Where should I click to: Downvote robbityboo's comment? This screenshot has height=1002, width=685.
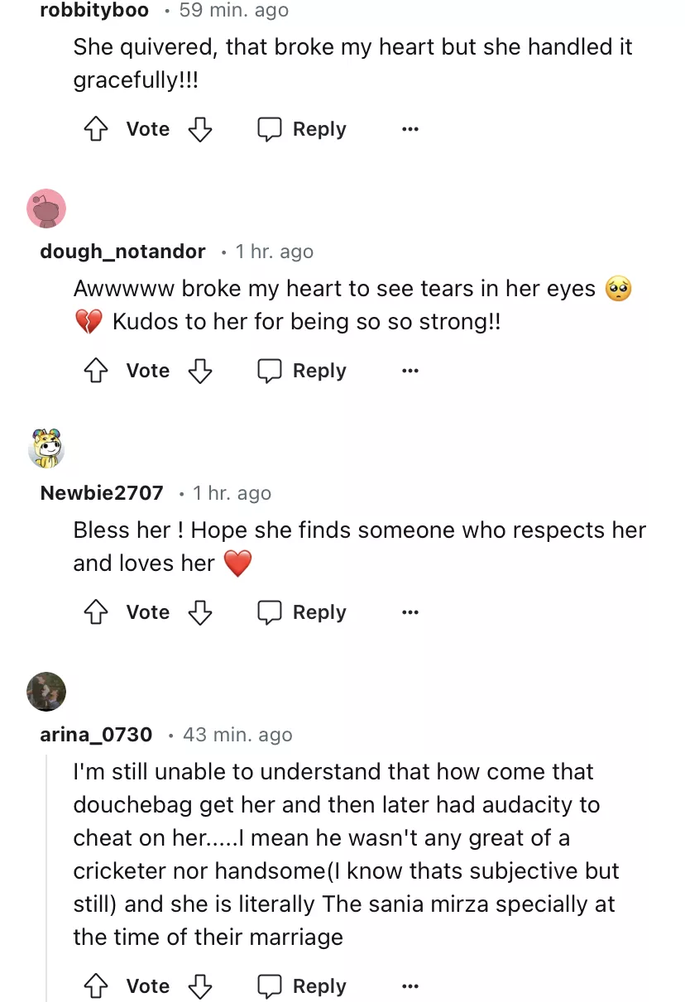click(x=200, y=129)
